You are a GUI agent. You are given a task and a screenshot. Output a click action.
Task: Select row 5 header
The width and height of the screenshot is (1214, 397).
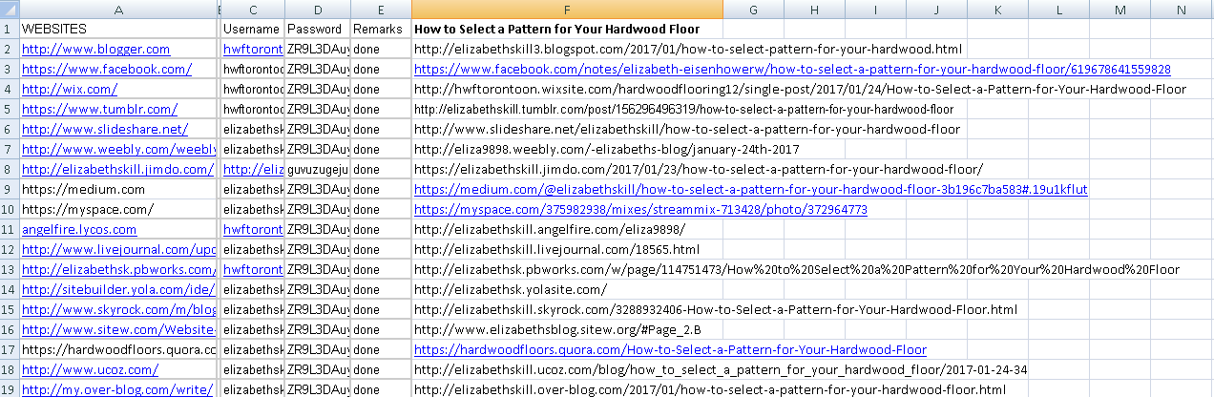click(x=9, y=109)
